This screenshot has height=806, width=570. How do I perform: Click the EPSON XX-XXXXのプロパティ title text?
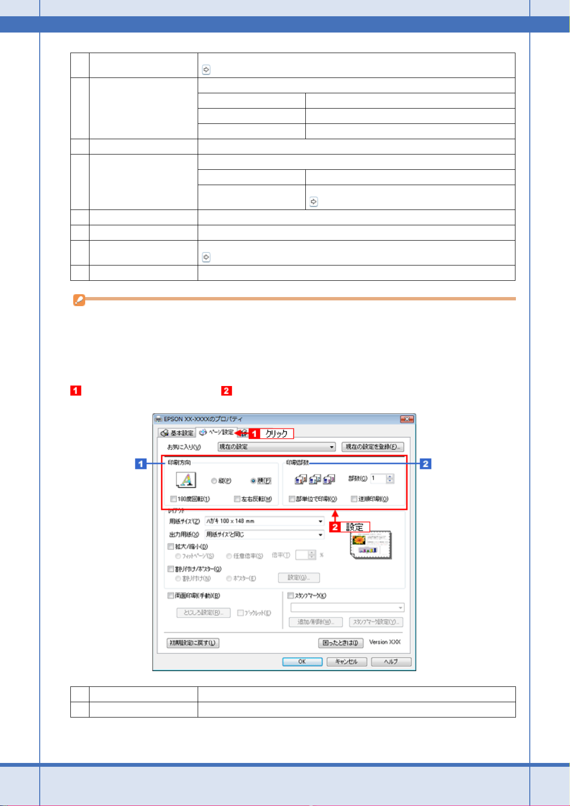pos(203,419)
